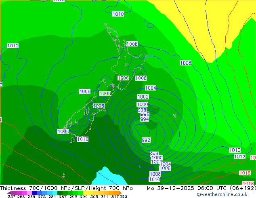Viewport: 256px width, 198px height.
Task: Click the legend value 293
Action: (x=73, y=196)
